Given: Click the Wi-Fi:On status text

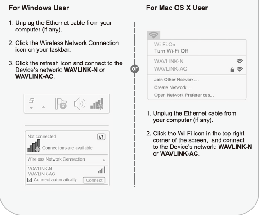Looking at the screenshot, I should click(165, 45).
